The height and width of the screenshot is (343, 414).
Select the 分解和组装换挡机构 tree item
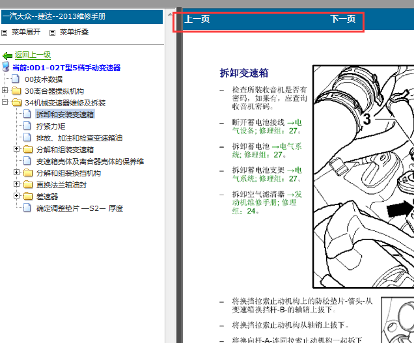pos(68,173)
